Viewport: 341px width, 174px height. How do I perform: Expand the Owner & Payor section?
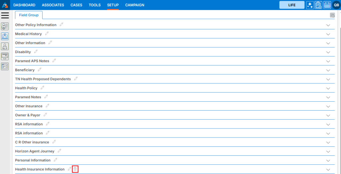point(328,115)
